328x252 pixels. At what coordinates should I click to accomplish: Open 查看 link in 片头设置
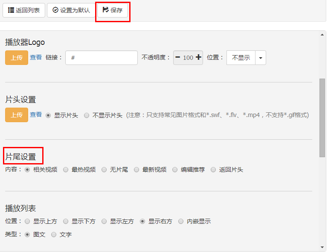36,114
